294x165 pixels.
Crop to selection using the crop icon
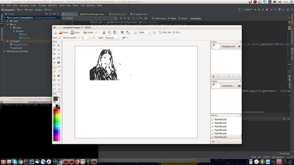point(122,33)
